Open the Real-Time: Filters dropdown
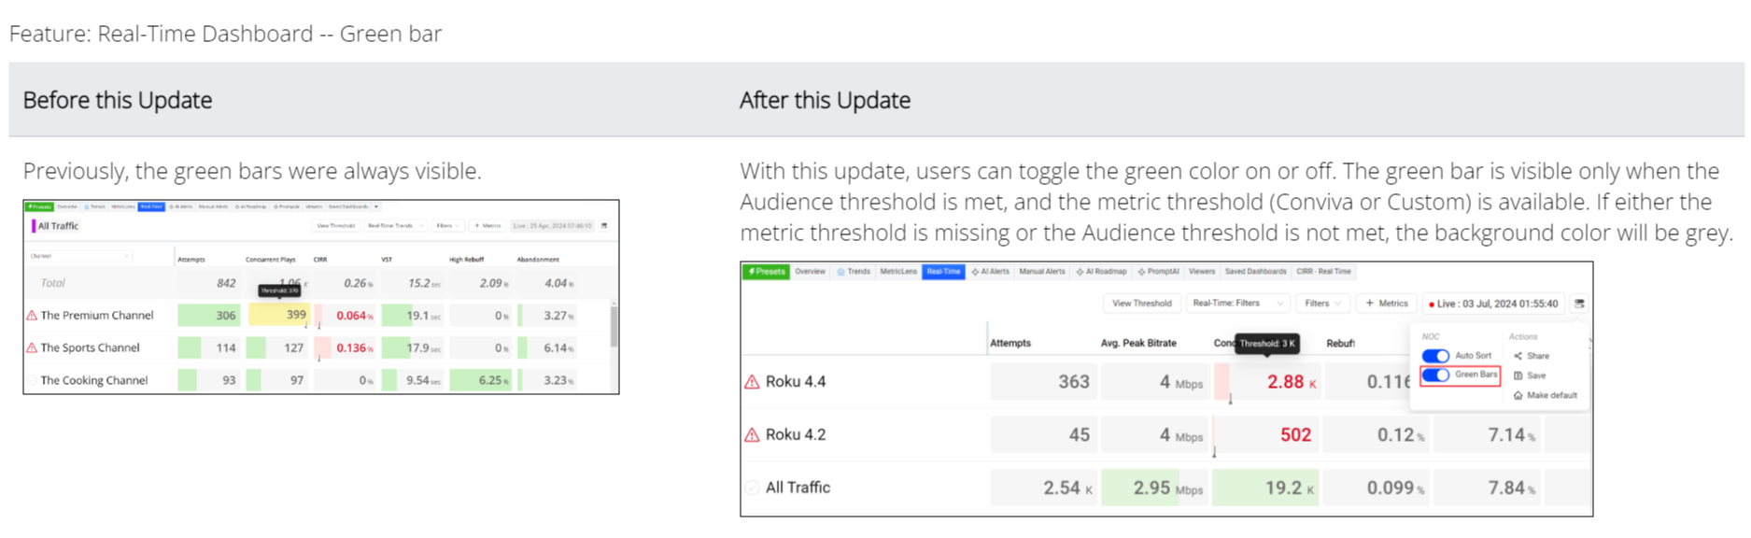Screen dimensions: 1751x538 (x=1236, y=304)
